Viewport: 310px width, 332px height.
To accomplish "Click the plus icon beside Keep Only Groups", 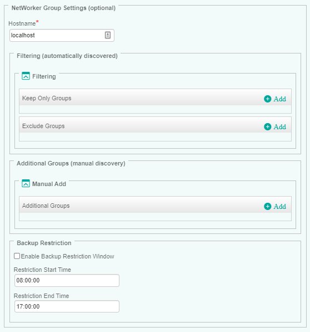I will tap(268, 99).
